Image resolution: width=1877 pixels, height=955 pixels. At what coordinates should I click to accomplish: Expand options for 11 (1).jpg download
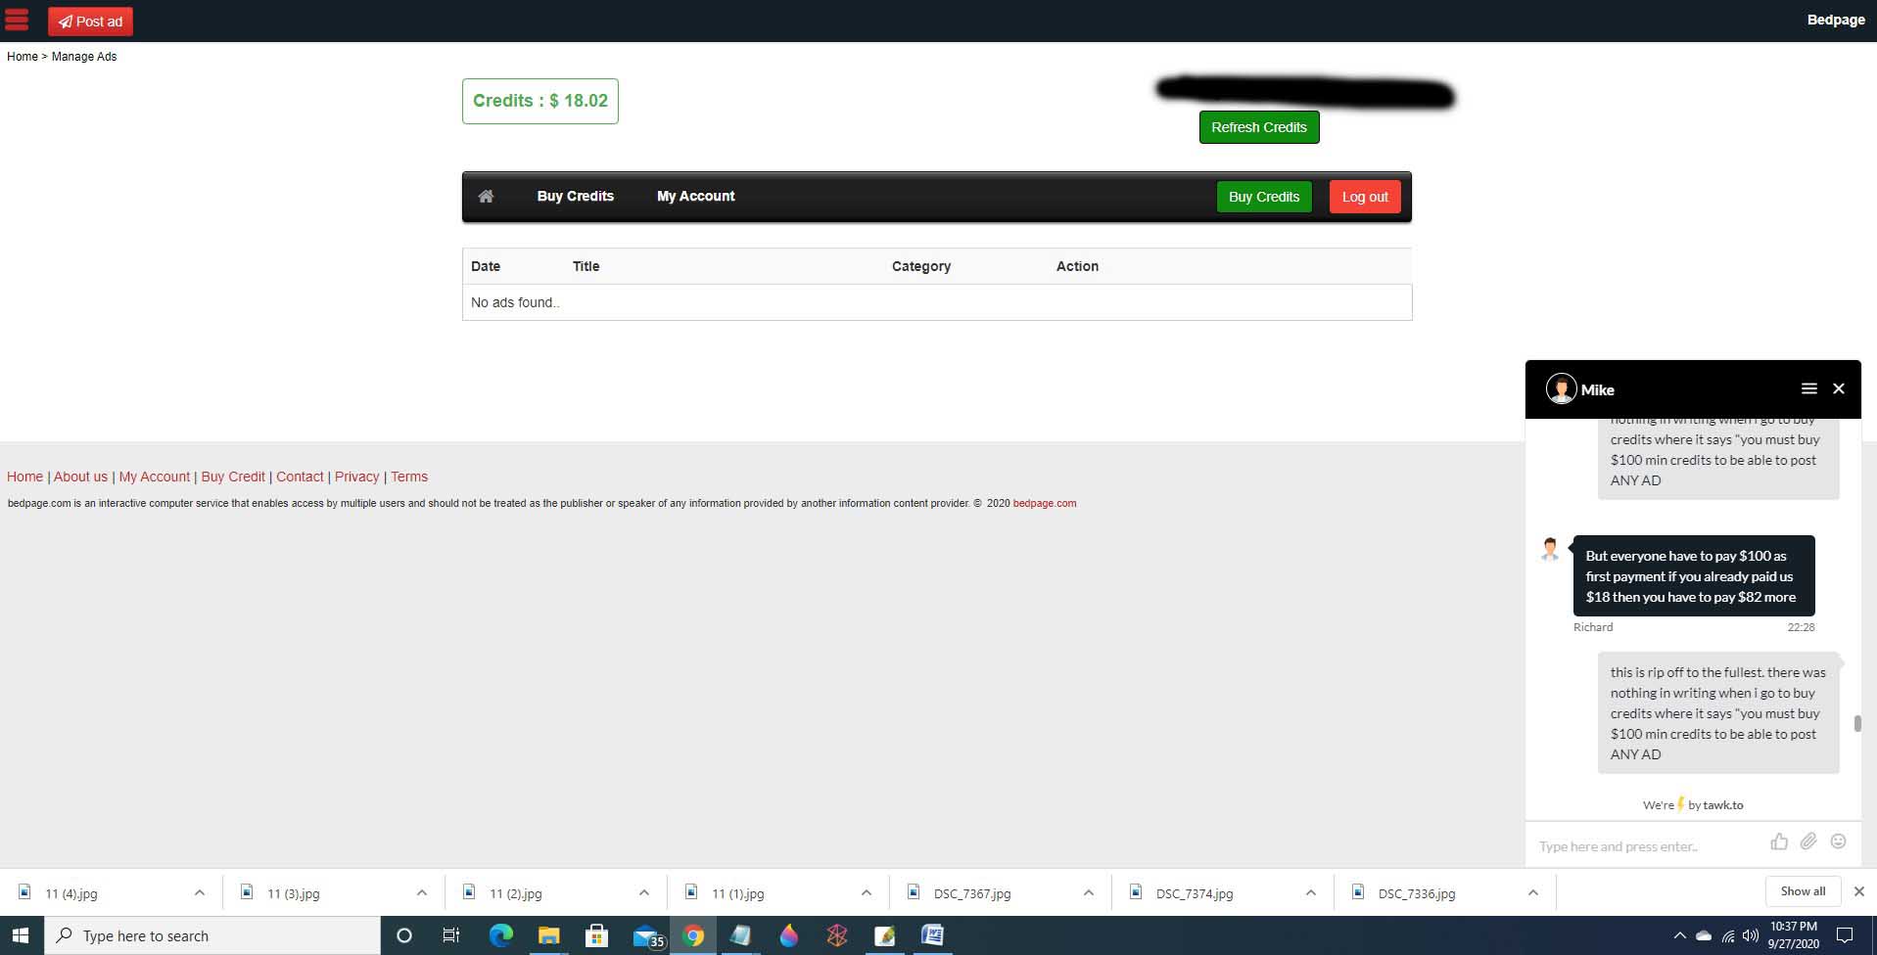[866, 892]
